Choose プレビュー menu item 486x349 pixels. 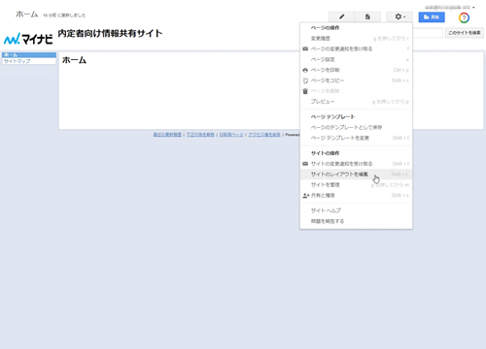356,102
